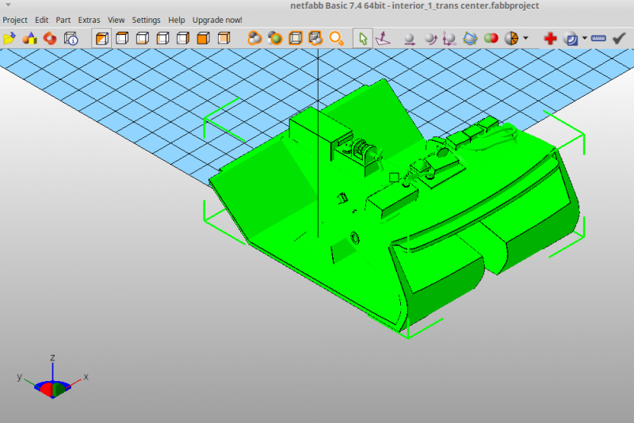The image size is (634, 423).
Task: Click the move part icon
Action: tap(410, 39)
